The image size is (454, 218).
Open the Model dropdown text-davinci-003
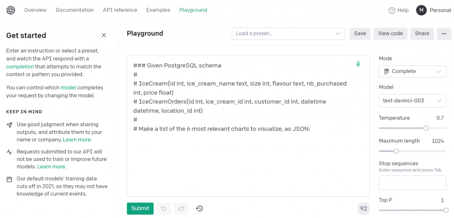coord(412,101)
